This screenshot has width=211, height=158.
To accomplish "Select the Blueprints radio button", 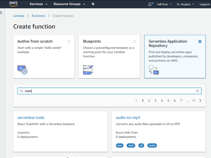I will [x=134, y=42].
